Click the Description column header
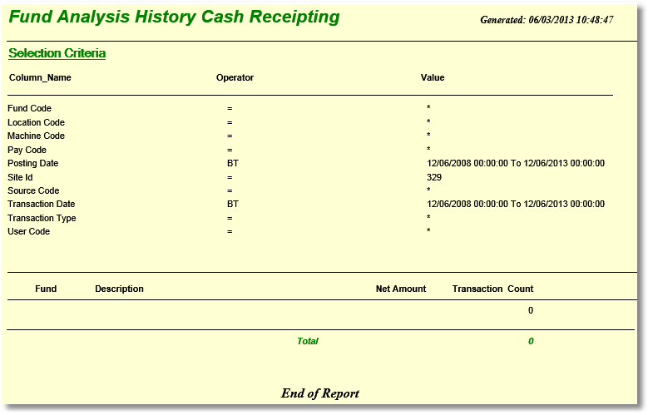The height and width of the screenshot is (415, 648). [119, 289]
